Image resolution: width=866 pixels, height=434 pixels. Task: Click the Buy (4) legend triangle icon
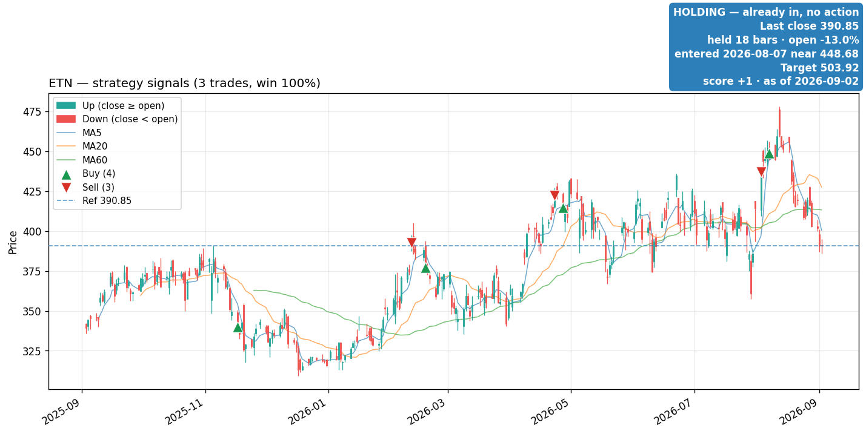pos(66,174)
